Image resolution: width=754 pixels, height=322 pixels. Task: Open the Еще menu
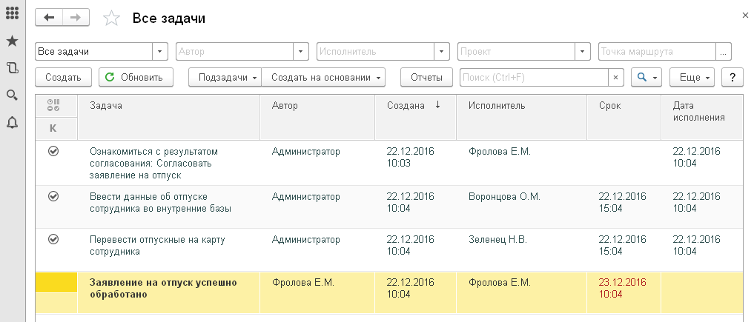point(692,77)
